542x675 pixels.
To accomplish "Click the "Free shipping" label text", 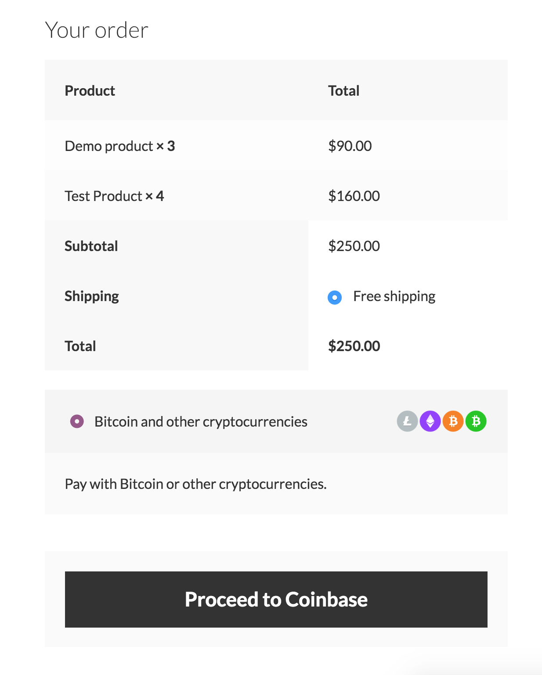I will point(394,297).
